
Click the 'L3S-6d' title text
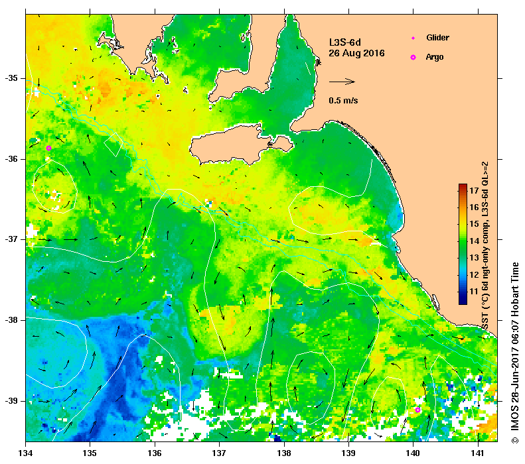coord(345,42)
